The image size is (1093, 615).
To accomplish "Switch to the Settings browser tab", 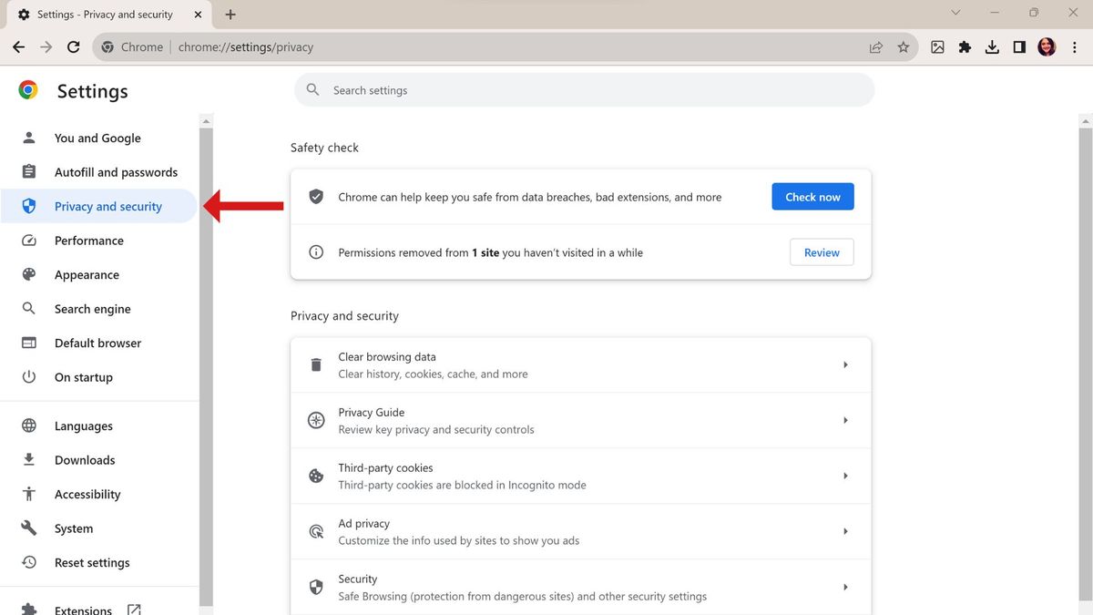I will (x=100, y=14).
